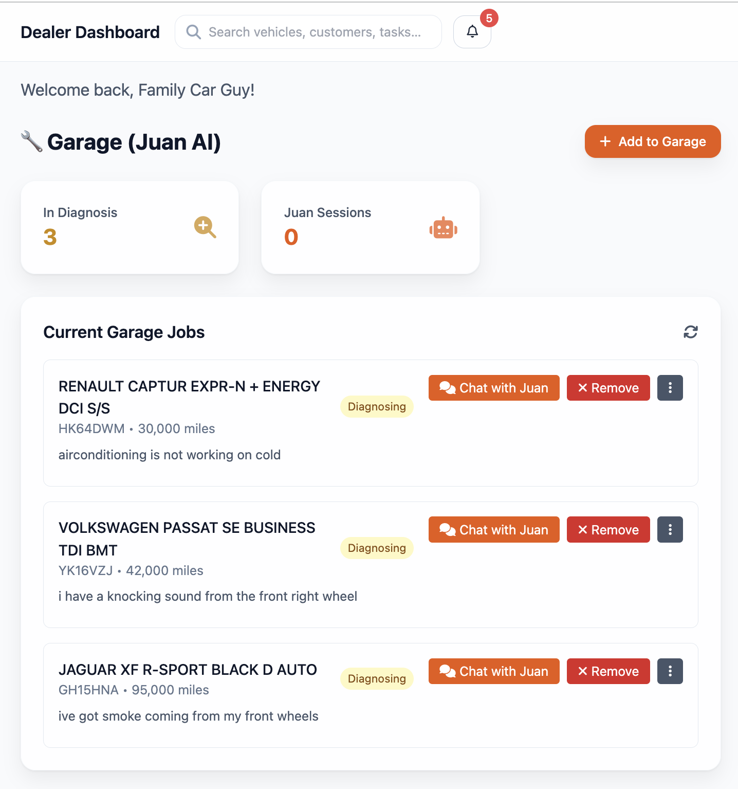The height and width of the screenshot is (789, 738).
Task: Open Dealer Dashboard from the header
Action: [90, 32]
